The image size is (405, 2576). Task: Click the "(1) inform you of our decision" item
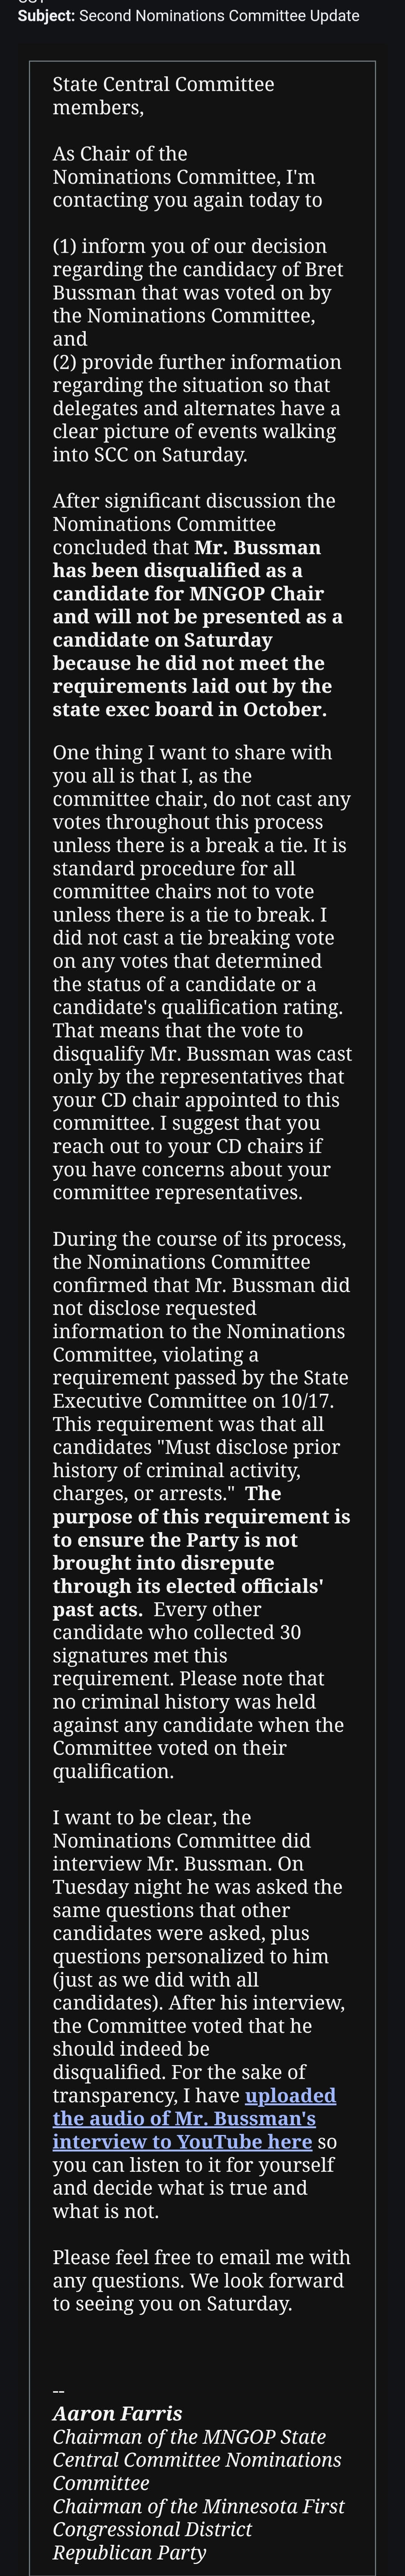coord(189,247)
